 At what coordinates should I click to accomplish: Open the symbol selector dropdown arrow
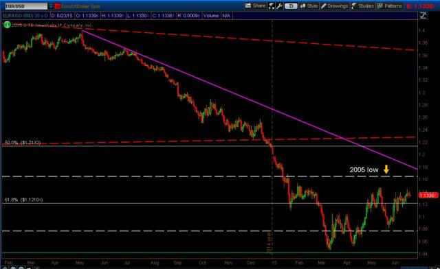(x=51, y=6)
